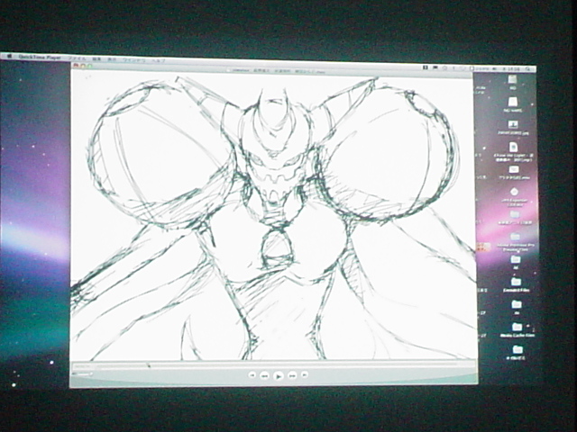Click the rewind button left of Play
The width and height of the screenshot is (577, 432).
pyautogui.click(x=264, y=375)
